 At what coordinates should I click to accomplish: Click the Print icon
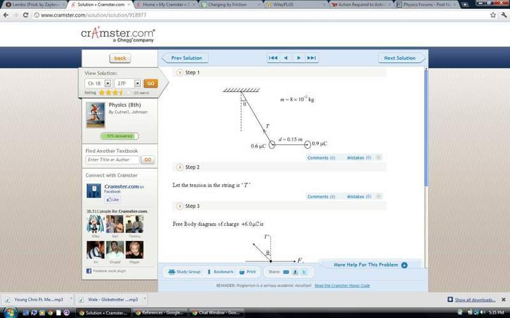(242, 272)
